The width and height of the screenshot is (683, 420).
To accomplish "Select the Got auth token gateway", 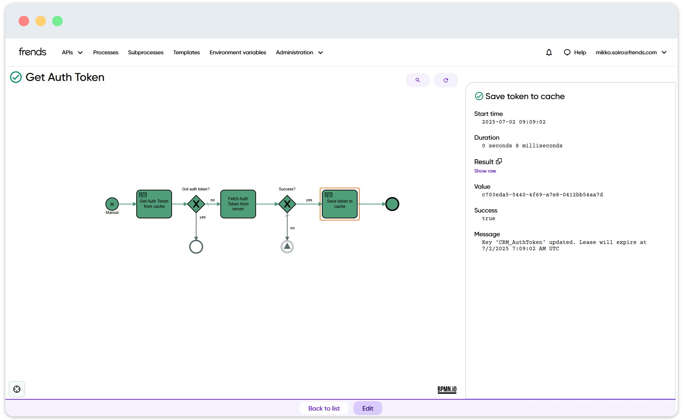I will click(196, 204).
